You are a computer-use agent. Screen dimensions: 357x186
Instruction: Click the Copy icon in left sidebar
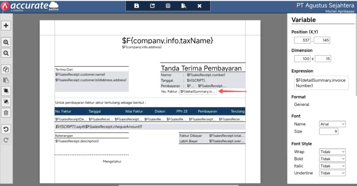click(x=6, y=69)
